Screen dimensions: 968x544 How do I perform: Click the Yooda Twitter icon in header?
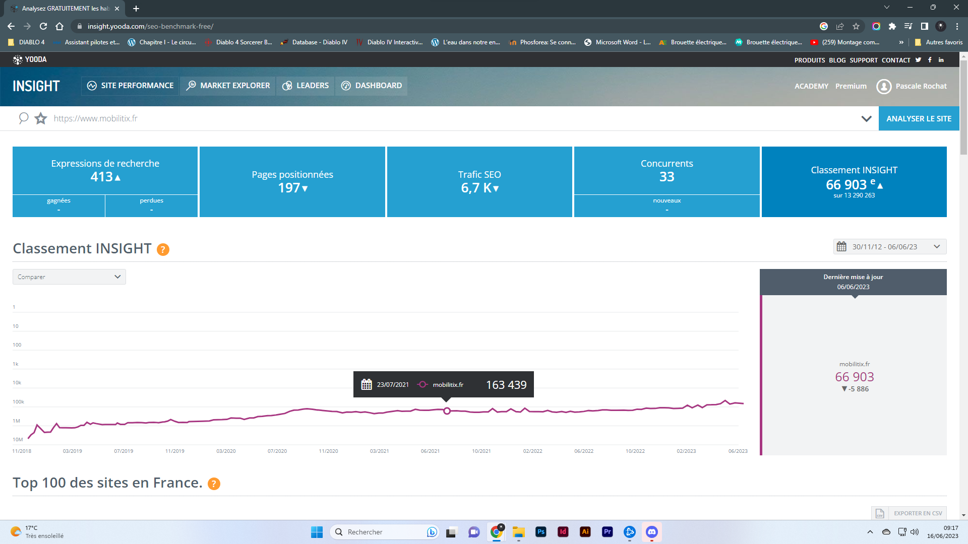click(918, 60)
